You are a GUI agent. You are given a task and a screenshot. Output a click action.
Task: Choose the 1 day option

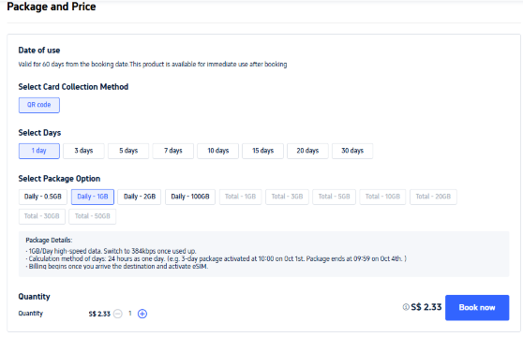39,151
